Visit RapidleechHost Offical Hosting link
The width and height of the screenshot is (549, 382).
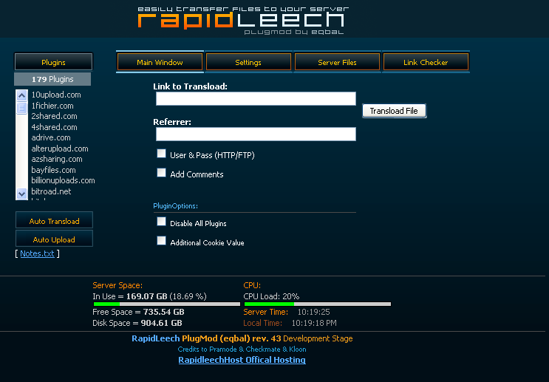[x=242, y=360]
